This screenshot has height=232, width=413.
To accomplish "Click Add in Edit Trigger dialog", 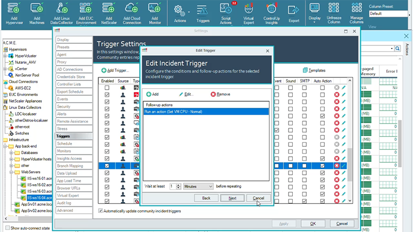I will [152, 94].
